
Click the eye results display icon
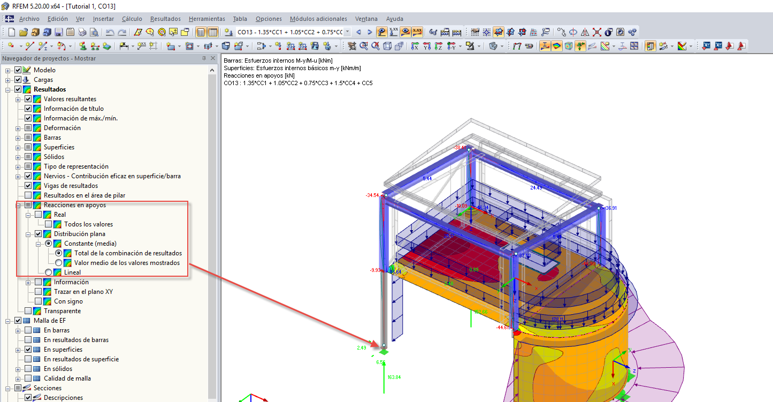(405, 32)
